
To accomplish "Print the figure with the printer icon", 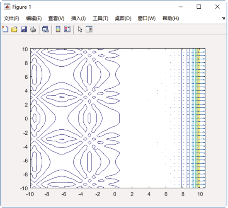I will tap(33, 29).
